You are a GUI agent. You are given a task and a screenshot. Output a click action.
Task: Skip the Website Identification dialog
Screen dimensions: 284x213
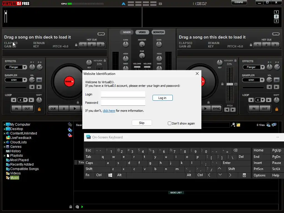[142, 123]
